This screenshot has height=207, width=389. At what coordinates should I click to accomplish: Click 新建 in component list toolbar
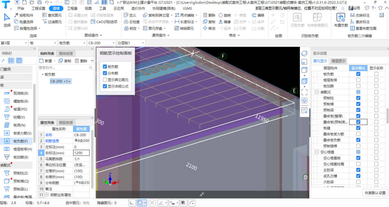click(46, 61)
